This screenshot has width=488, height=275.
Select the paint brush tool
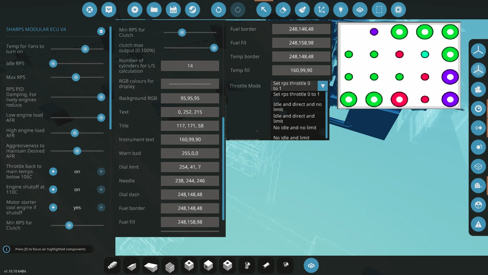pos(302,10)
